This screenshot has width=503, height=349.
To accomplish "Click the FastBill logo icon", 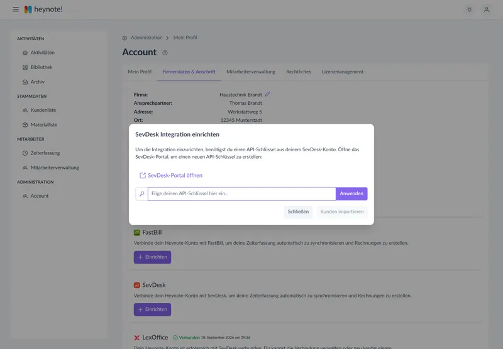I will point(137,232).
